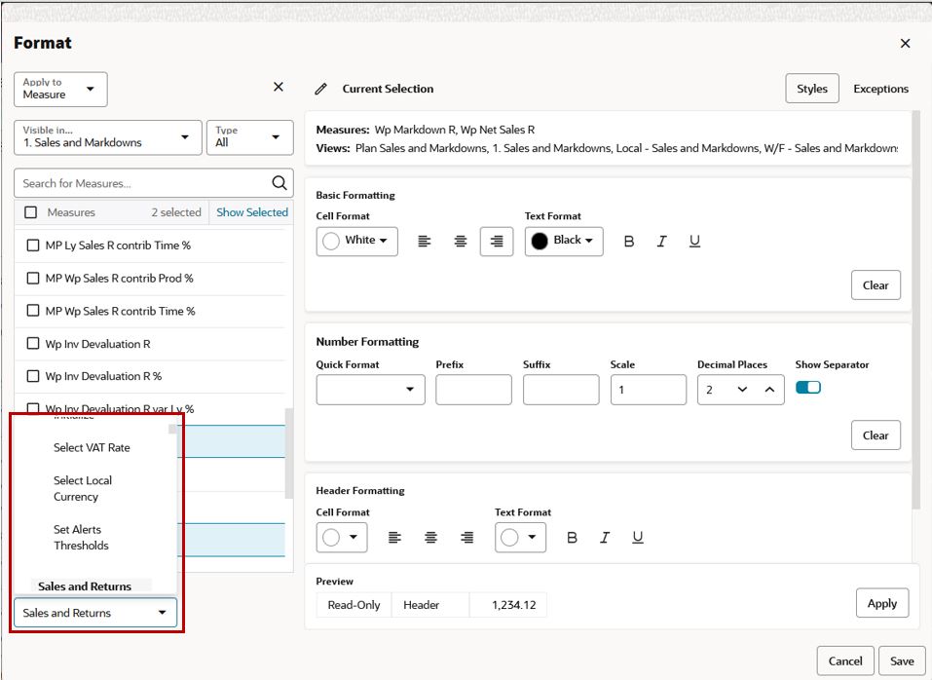Set Basic Formatting cell alignment to center
The width and height of the screenshot is (932, 680).
pos(461,242)
